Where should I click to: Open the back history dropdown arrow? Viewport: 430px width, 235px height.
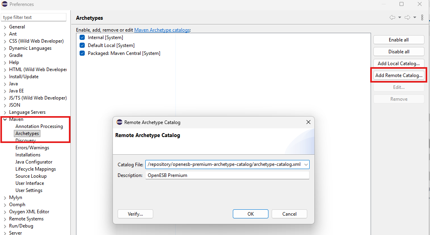(x=400, y=17)
